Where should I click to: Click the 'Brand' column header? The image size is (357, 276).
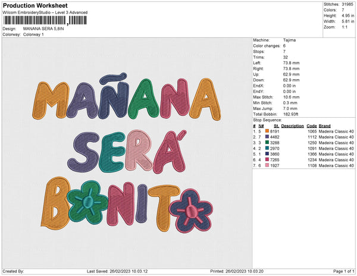[x=325, y=126]
